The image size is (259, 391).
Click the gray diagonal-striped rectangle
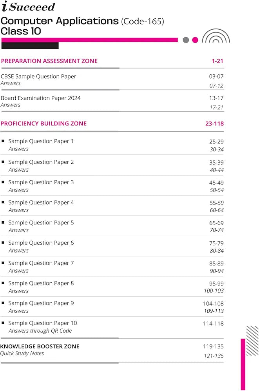point(252,335)
